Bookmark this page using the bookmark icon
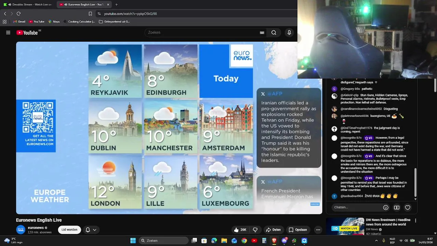 click(x=90, y=14)
